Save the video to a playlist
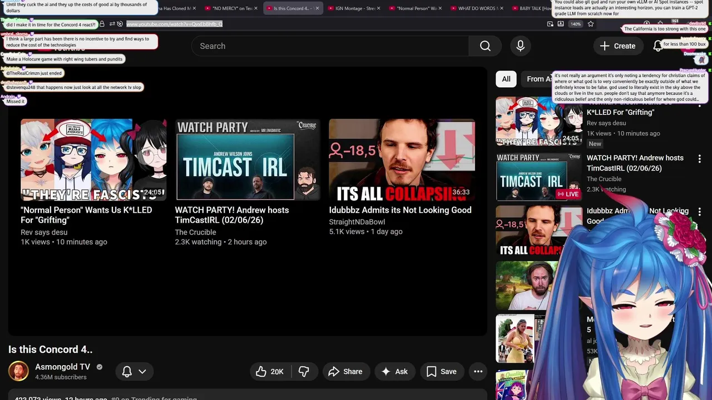The width and height of the screenshot is (712, 400). point(442,372)
